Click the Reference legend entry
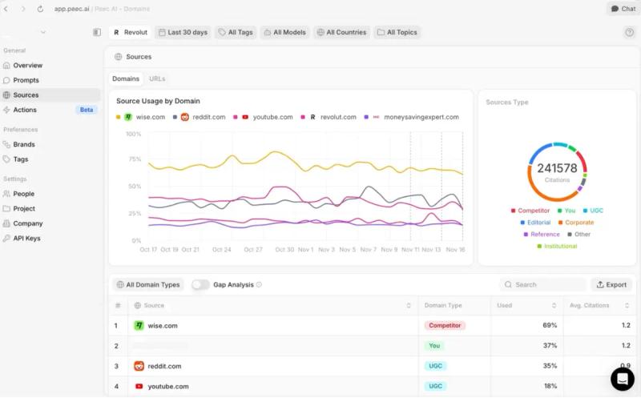Screen dimensions: 641x398 coord(542,235)
